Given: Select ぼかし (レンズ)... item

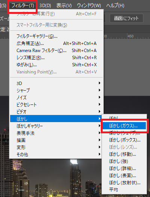Looking at the screenshot, I should (x=124, y=147).
